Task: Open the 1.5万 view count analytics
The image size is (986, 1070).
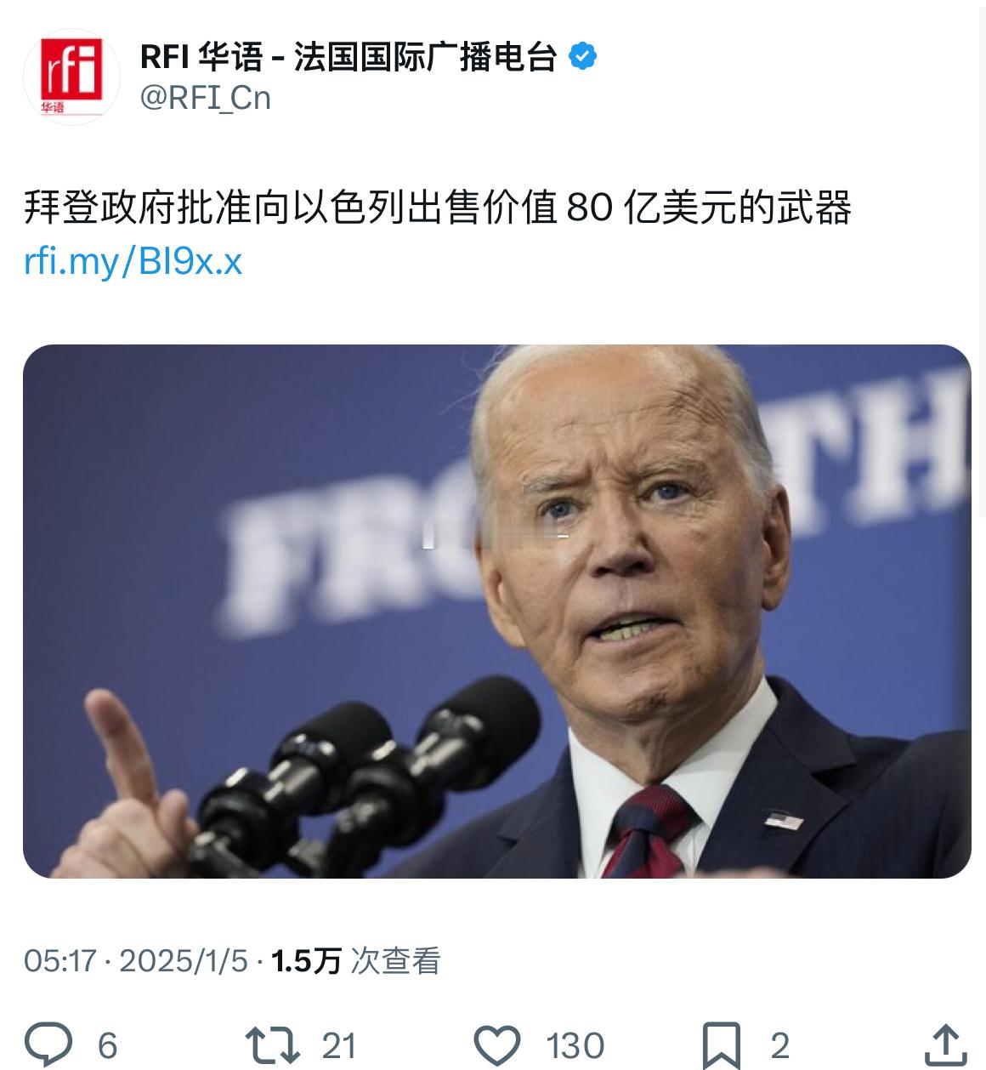Action: (x=305, y=961)
